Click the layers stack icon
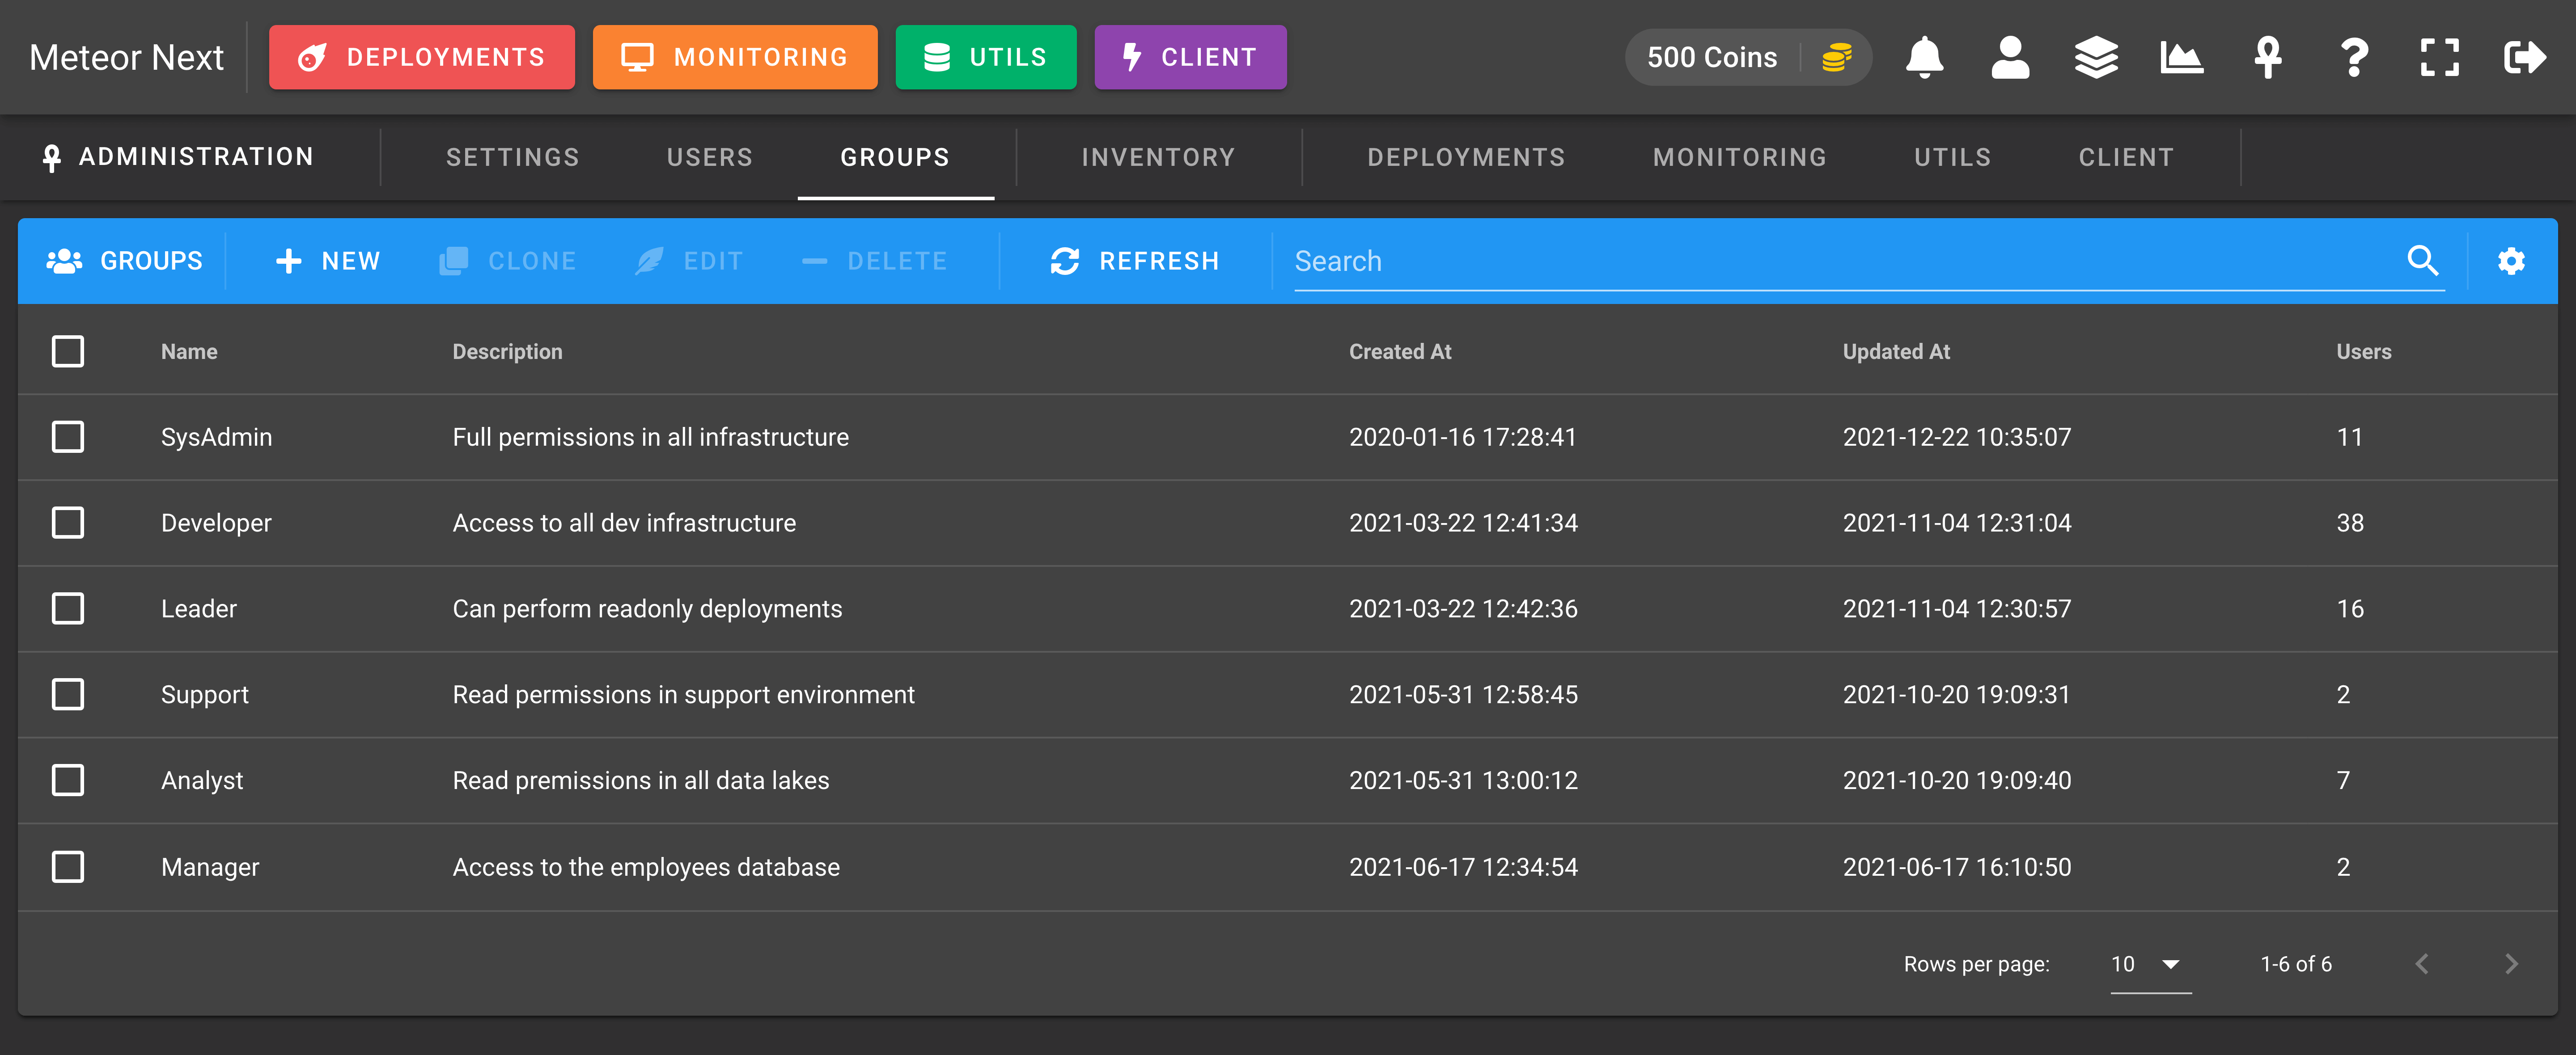 [2096, 57]
